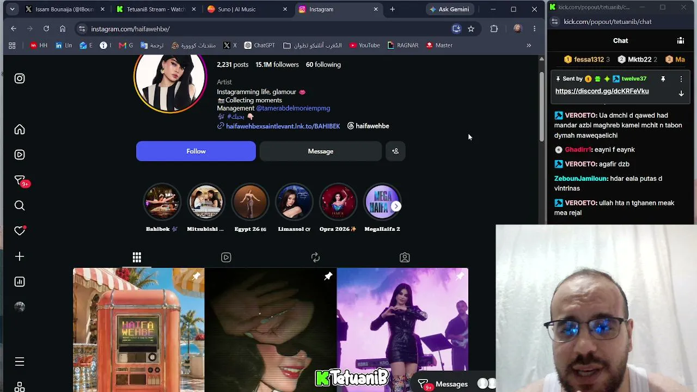697x392 pixels.
Task: Open the Limassol story highlight
Action: click(x=294, y=202)
